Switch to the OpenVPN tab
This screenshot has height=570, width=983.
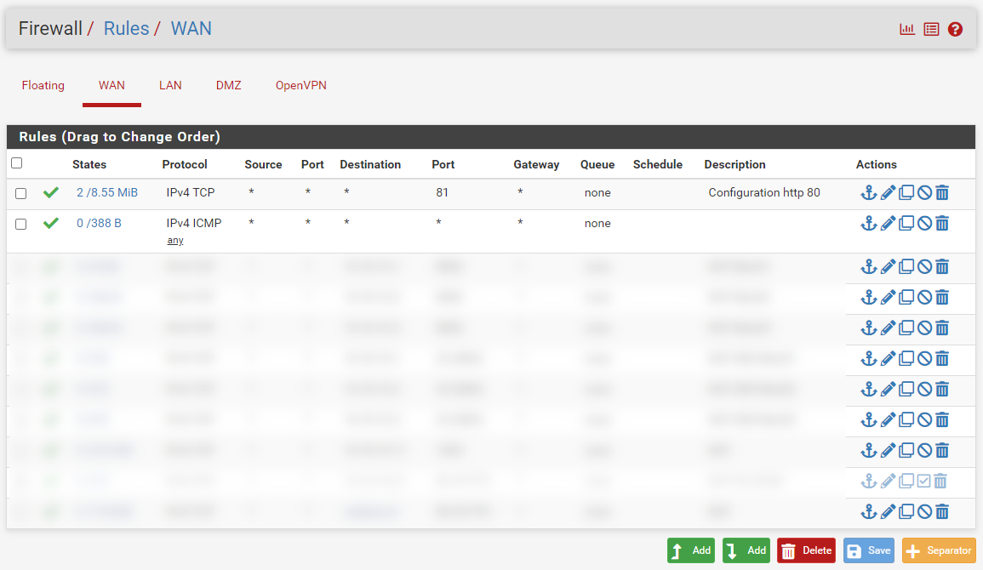pyautogui.click(x=300, y=85)
